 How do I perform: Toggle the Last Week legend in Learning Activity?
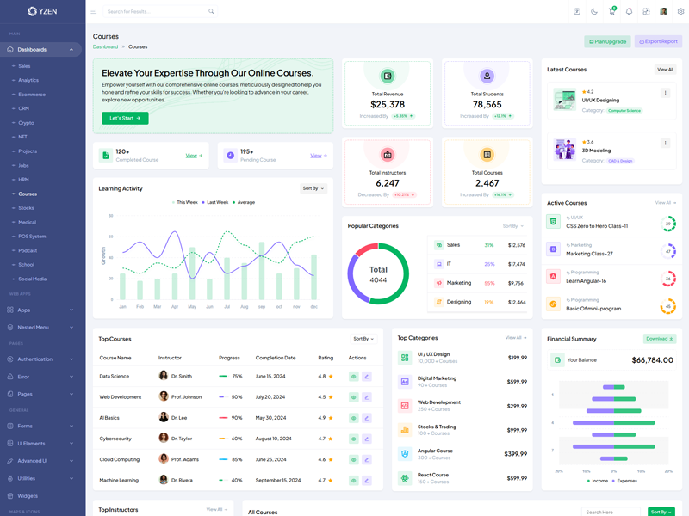pyautogui.click(x=215, y=202)
